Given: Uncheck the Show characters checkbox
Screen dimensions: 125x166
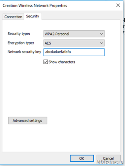Looking at the screenshot, I should click(46, 62).
